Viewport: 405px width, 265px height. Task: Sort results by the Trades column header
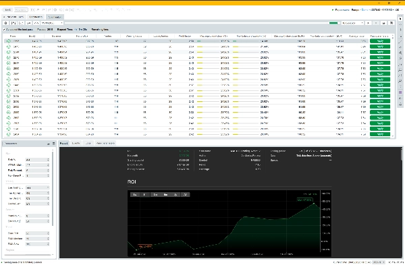pyautogui.click(x=107, y=36)
